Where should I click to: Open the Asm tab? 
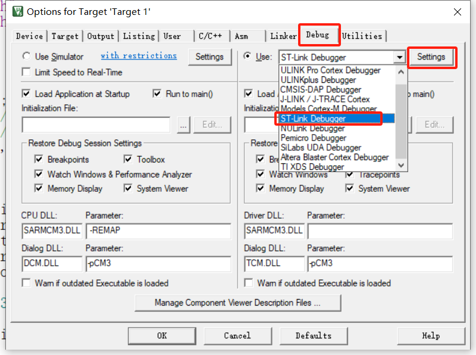click(248, 36)
